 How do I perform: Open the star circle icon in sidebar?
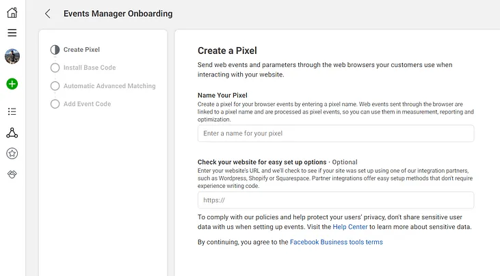tap(12, 154)
